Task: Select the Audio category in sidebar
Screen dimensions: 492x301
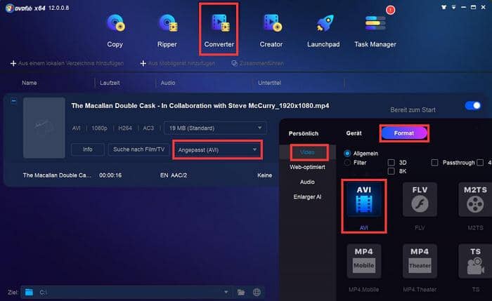Action: (x=307, y=182)
